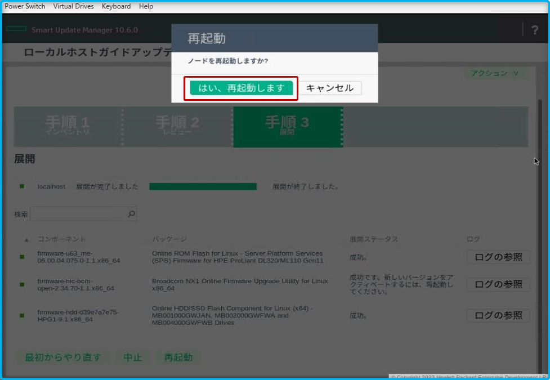
Task: Click the green status indicator beside localhost
Action: [x=21, y=186]
